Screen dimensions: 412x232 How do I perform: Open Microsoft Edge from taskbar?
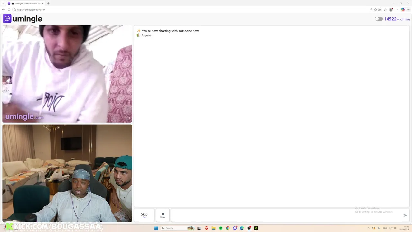[242, 228]
